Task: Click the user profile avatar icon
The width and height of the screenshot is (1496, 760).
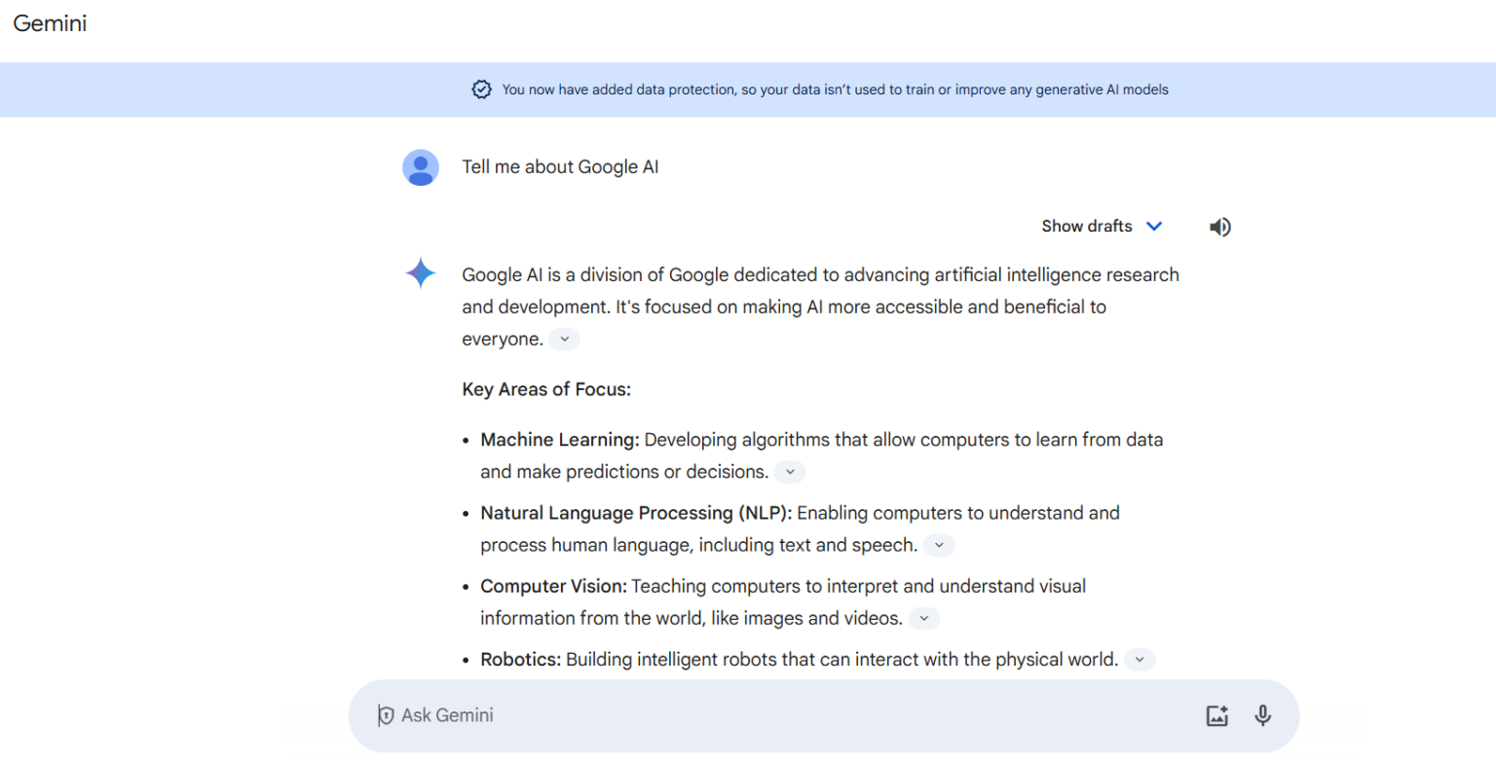Action: [x=421, y=167]
